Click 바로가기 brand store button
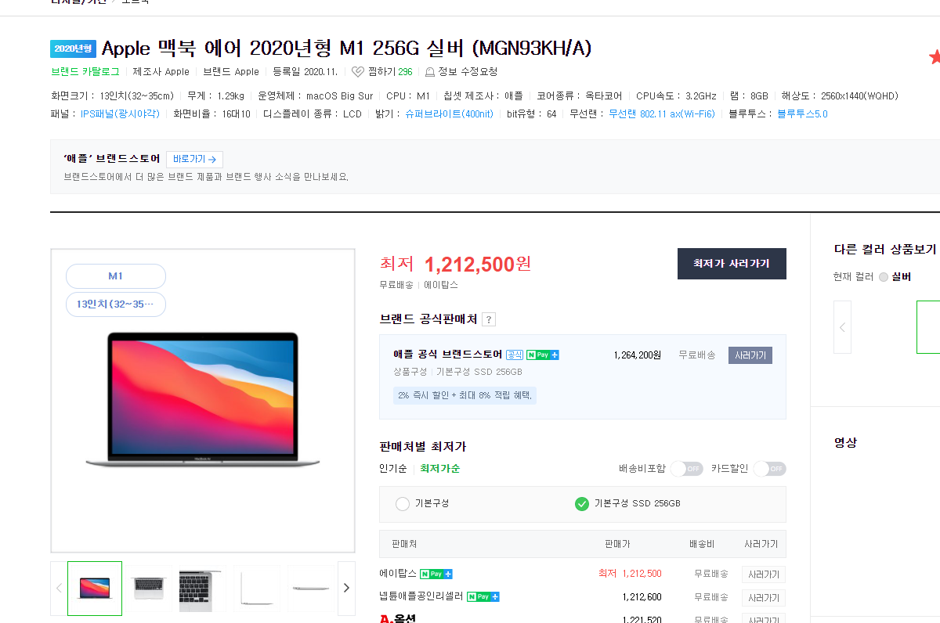The height and width of the screenshot is (623, 940). click(x=194, y=160)
